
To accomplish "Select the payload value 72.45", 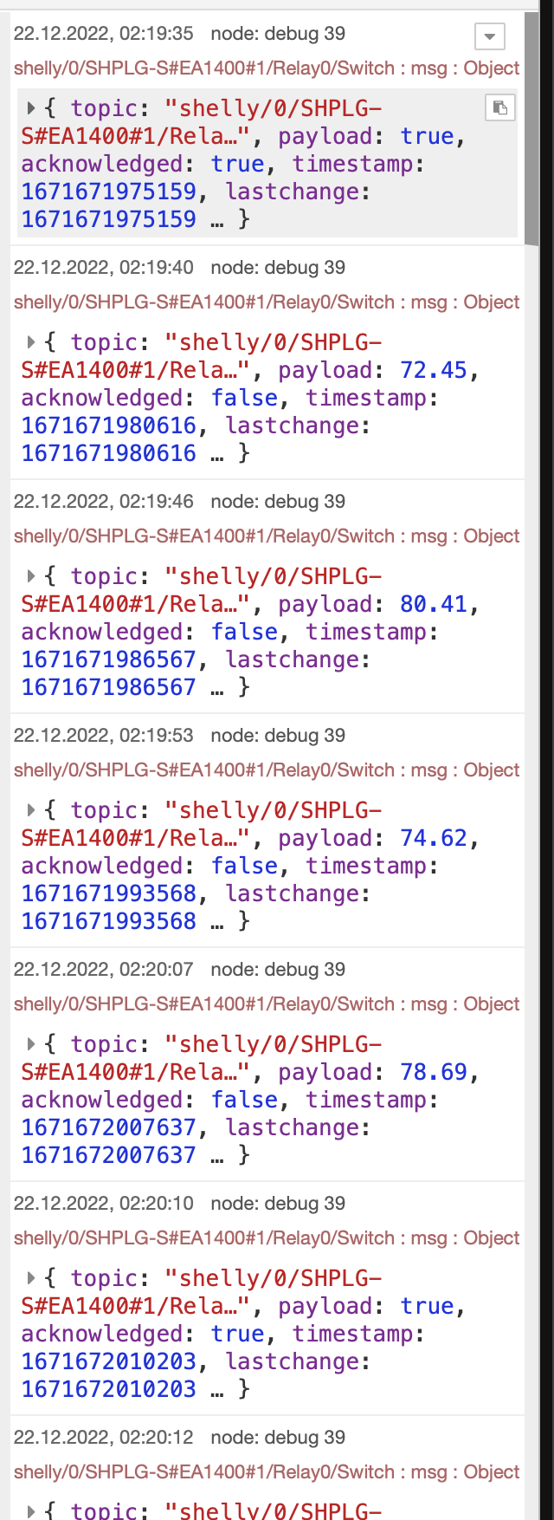I will 433,371.
